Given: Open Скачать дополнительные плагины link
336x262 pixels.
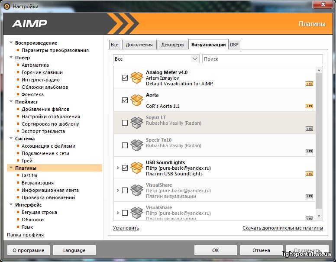Looking at the screenshot, I should pos(283,228).
